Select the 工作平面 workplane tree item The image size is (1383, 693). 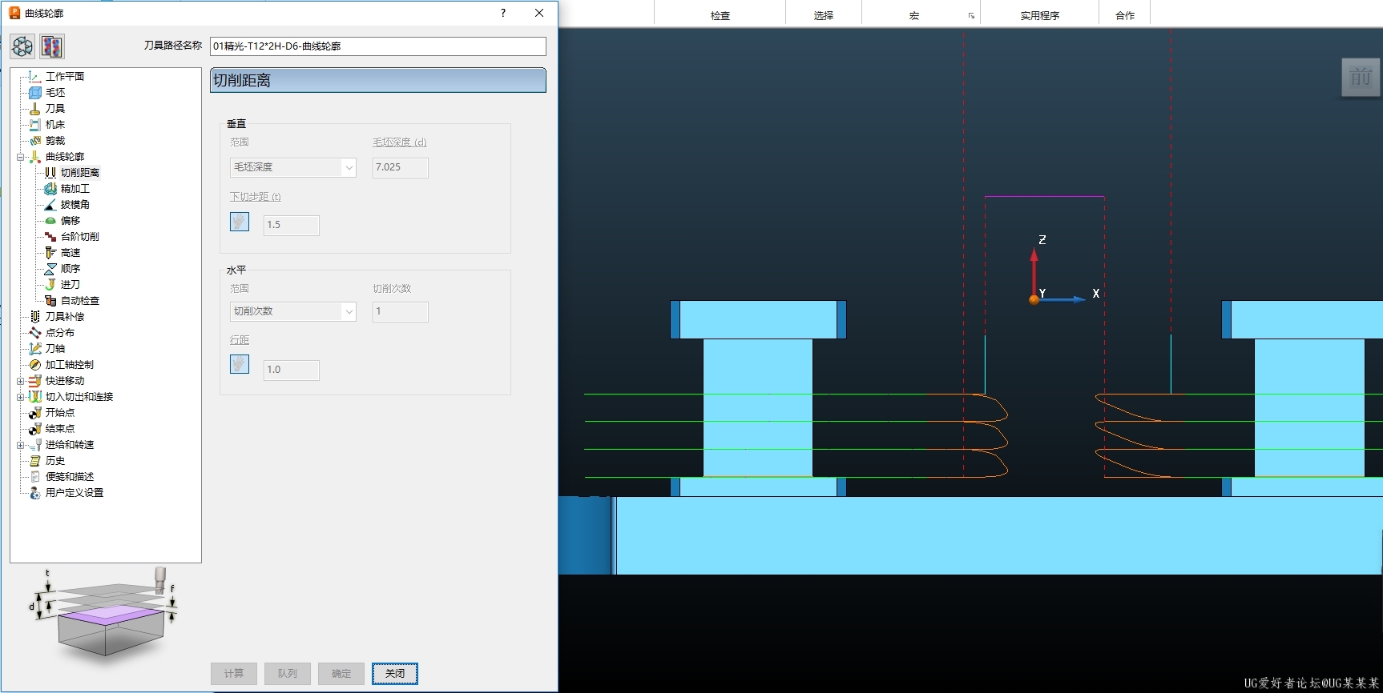coord(64,76)
